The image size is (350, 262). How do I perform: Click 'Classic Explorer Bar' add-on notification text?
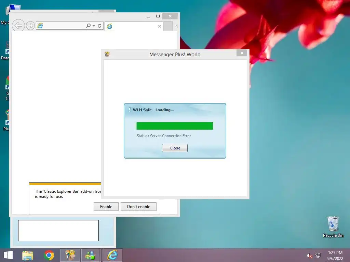[x=68, y=194]
